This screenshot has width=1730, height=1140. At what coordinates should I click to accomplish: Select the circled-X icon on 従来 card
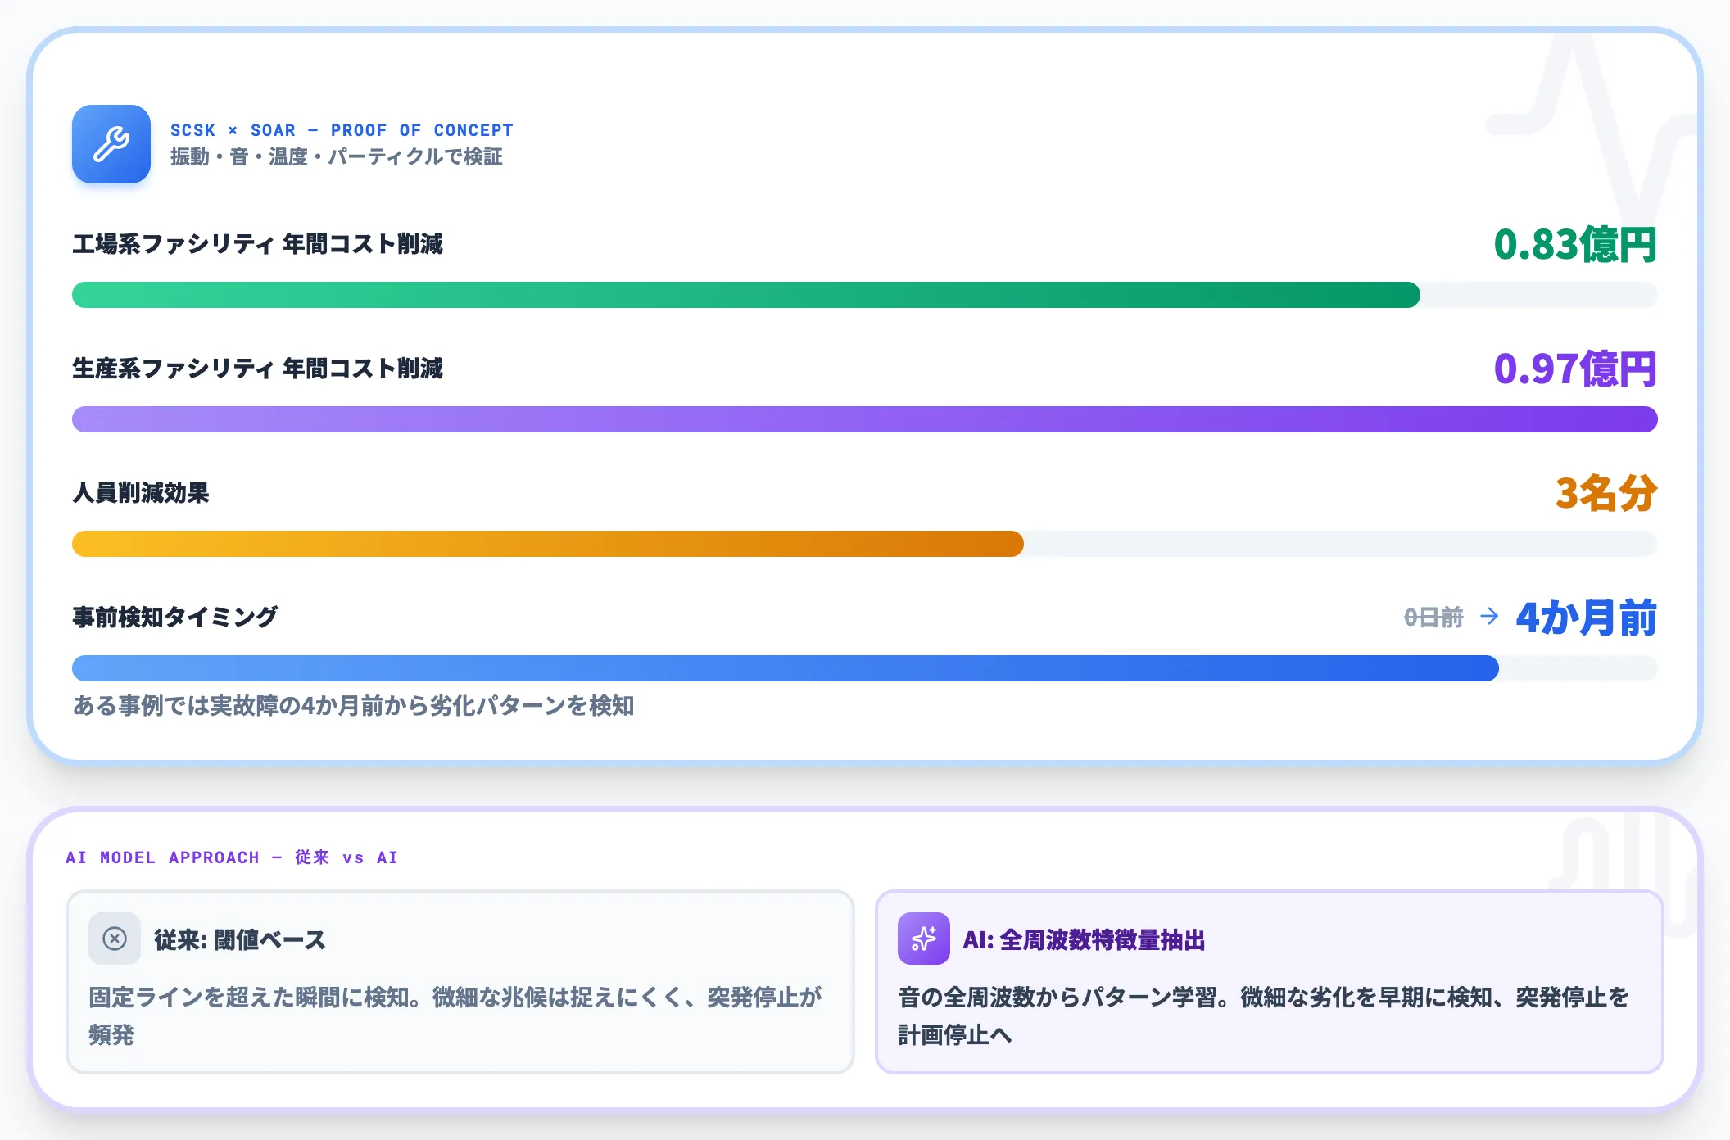[x=114, y=940]
